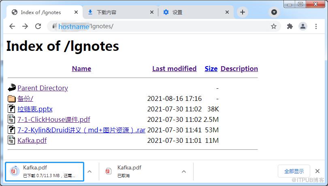Click the document icon beside 7-1-ClickHouse课件.pdf
Screen dimensions: 328x186
pyautogui.click(x=11, y=119)
